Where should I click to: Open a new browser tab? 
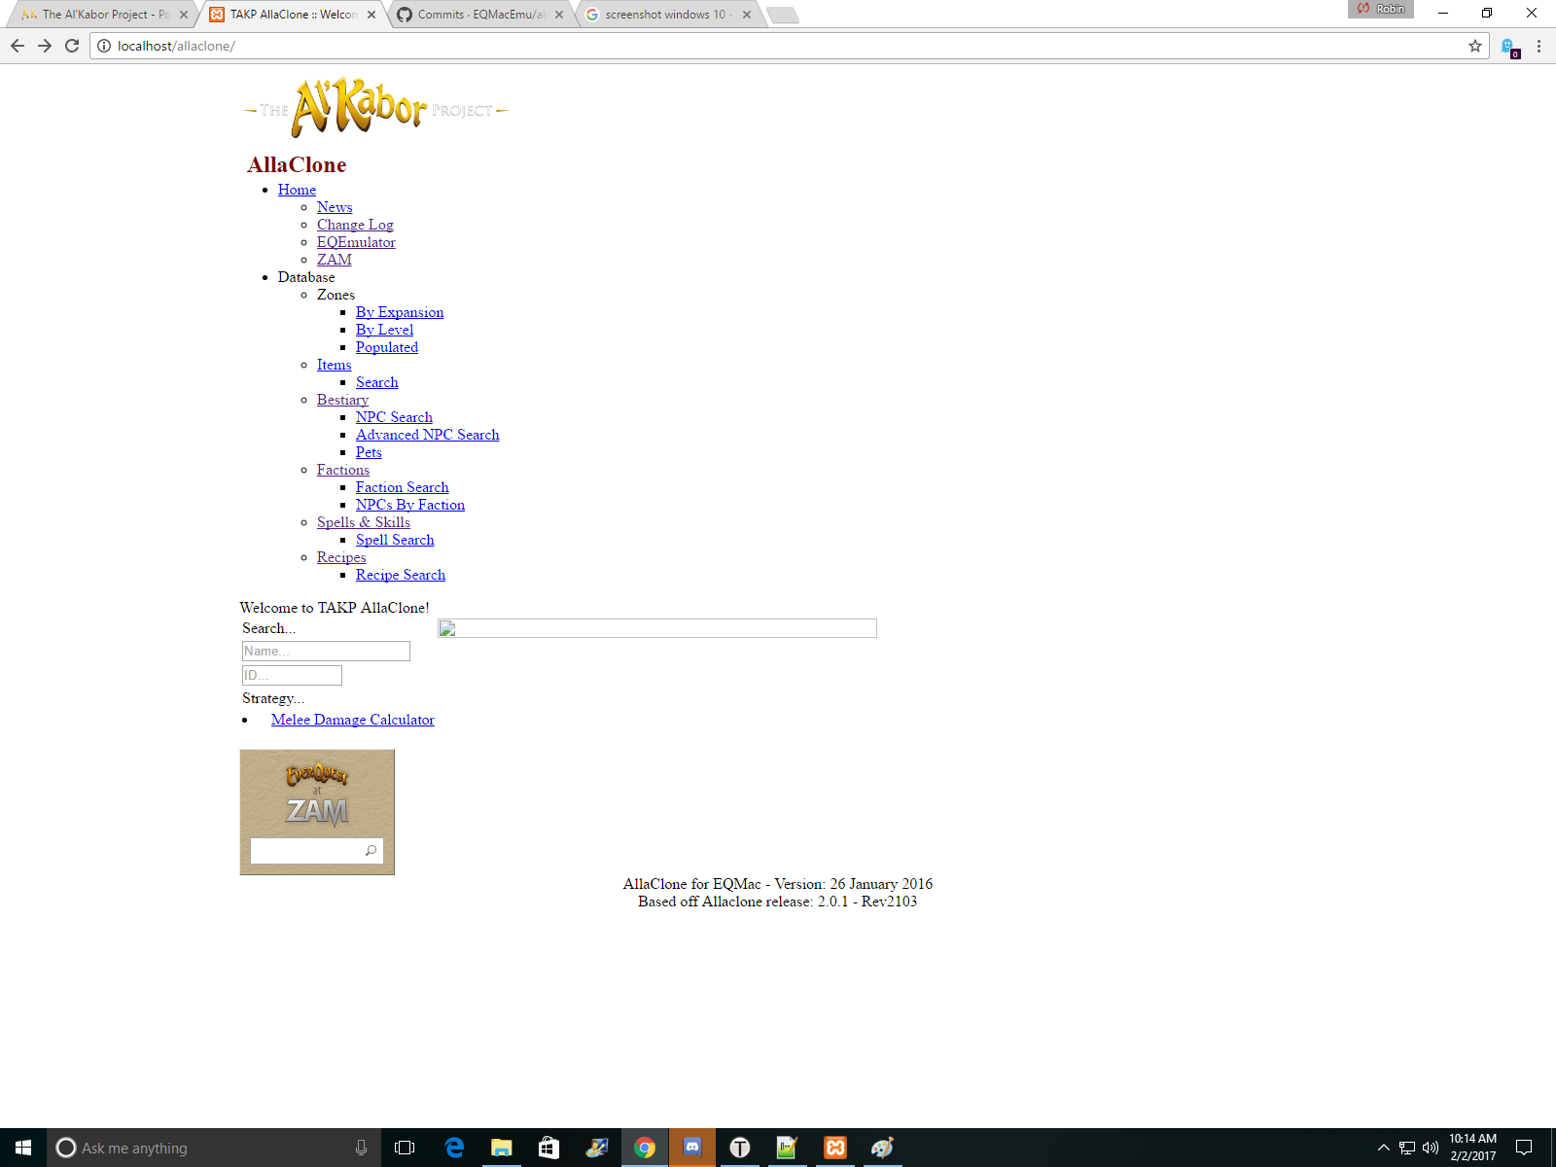(x=783, y=15)
